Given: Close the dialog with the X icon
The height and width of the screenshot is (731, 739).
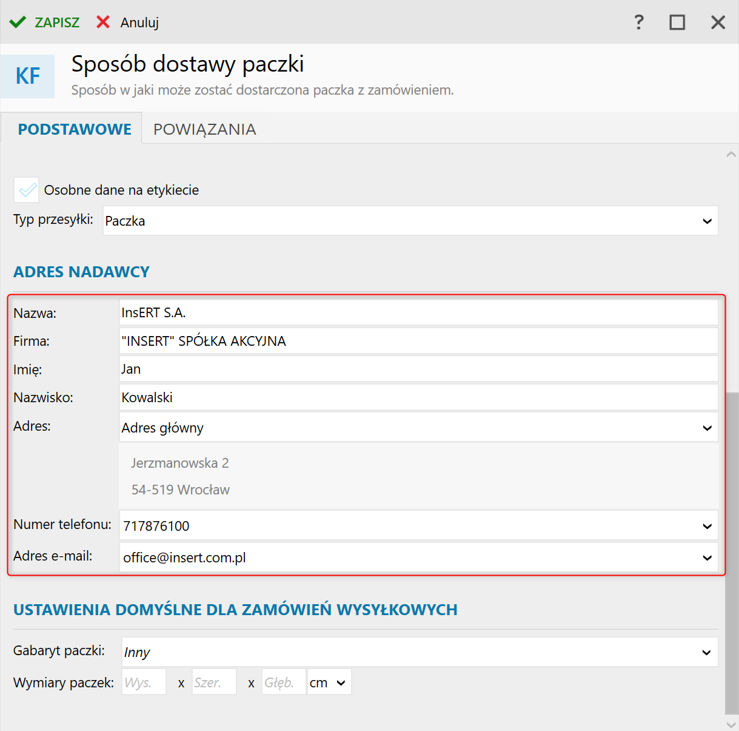Looking at the screenshot, I should (x=718, y=22).
